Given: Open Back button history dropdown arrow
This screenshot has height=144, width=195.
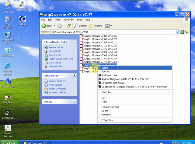Looking at the screenshot, I should [x=54, y=26].
